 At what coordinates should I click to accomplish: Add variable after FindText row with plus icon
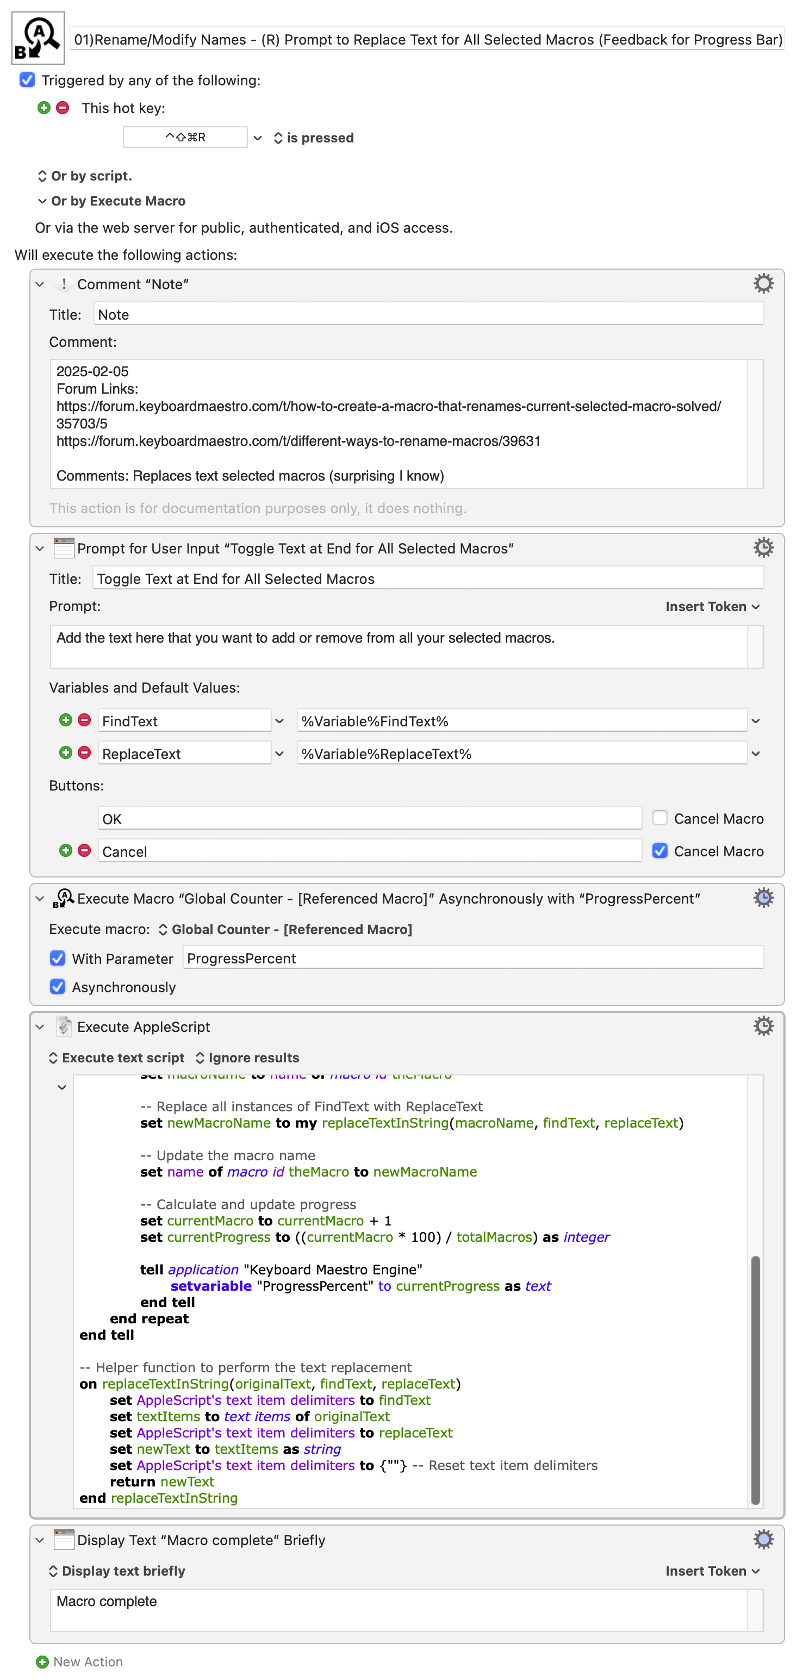[x=65, y=720]
